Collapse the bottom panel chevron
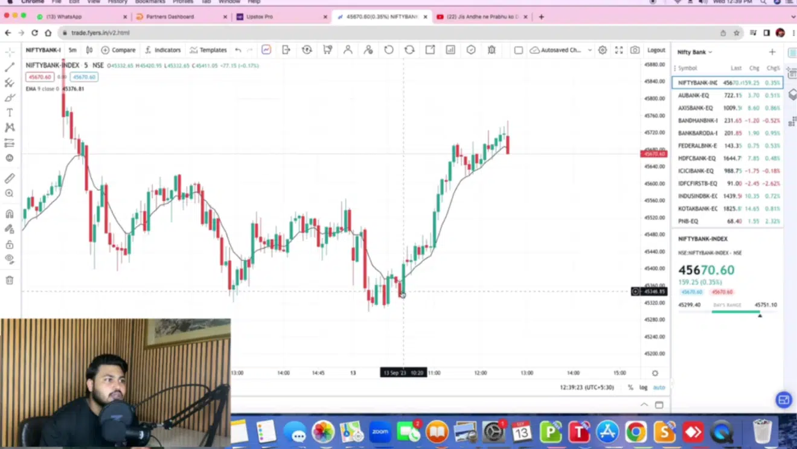The height and width of the screenshot is (449, 797). (x=644, y=405)
